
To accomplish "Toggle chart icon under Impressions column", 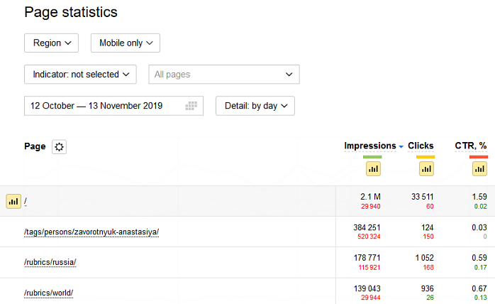I will tap(373, 169).
